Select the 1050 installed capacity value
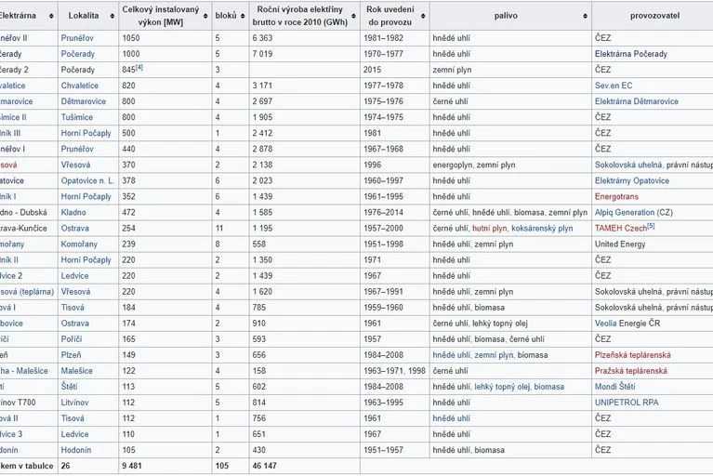This screenshot has height=476, width=713. 131,38
